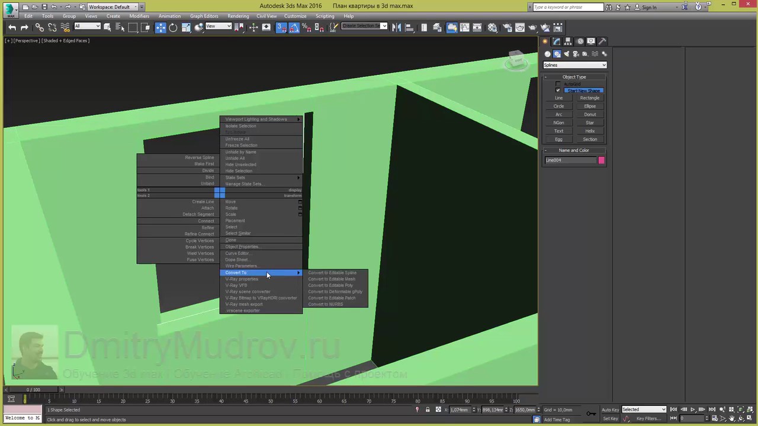The width and height of the screenshot is (758, 426).
Task: Open the selection filter All dropdown
Action: (x=87, y=27)
